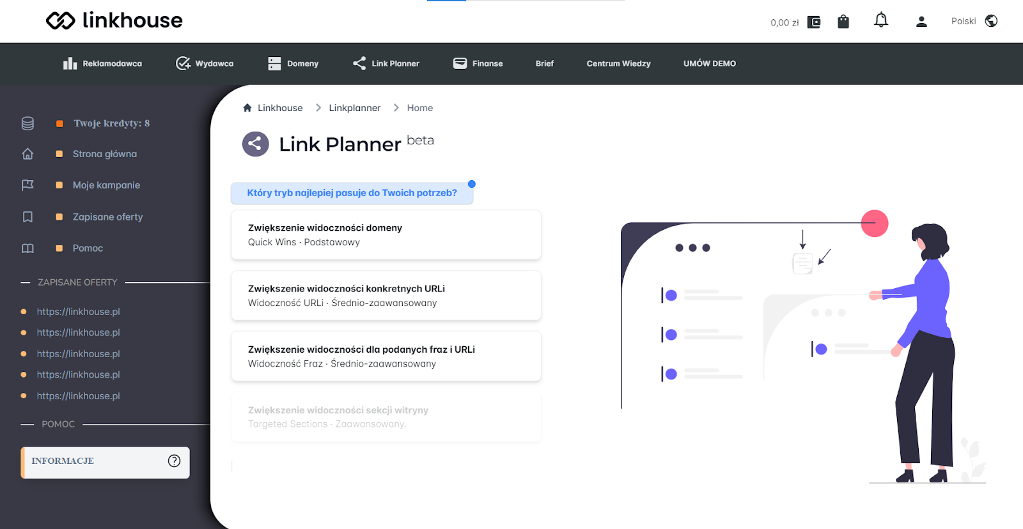1023x529 pixels.
Task: Go to Linkhouse breadcrumb
Action: pos(280,108)
